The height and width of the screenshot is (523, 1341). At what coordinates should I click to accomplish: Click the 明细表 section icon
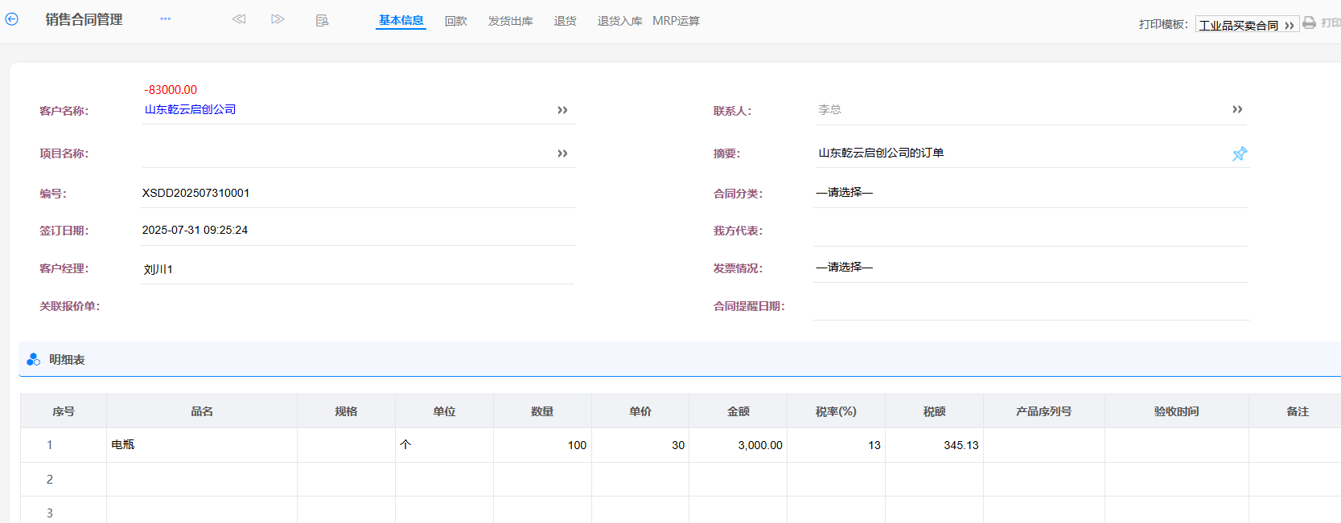33,359
